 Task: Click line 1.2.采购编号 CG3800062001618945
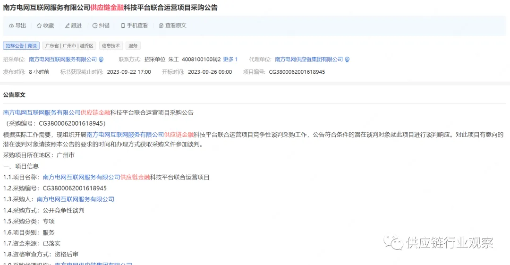[55, 188]
